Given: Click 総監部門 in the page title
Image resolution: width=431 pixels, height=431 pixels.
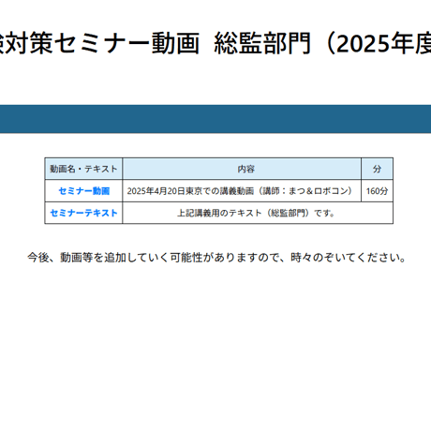Looking at the screenshot, I should (262, 43).
